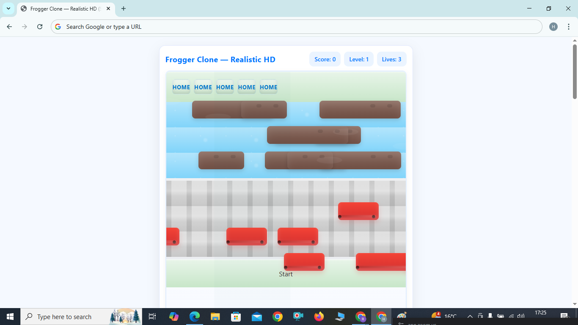Open Microsoft Edge from the taskbar
Screen dimensions: 578x325
(x=194, y=317)
